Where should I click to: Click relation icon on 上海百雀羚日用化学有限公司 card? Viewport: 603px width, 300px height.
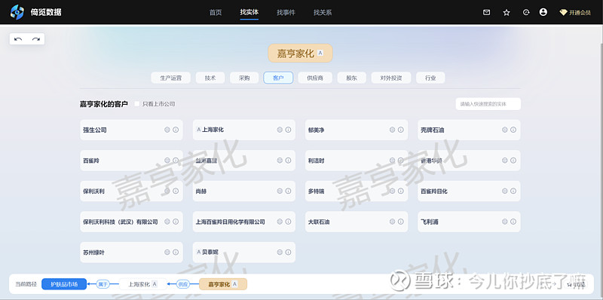pyautogui.click(x=280, y=222)
